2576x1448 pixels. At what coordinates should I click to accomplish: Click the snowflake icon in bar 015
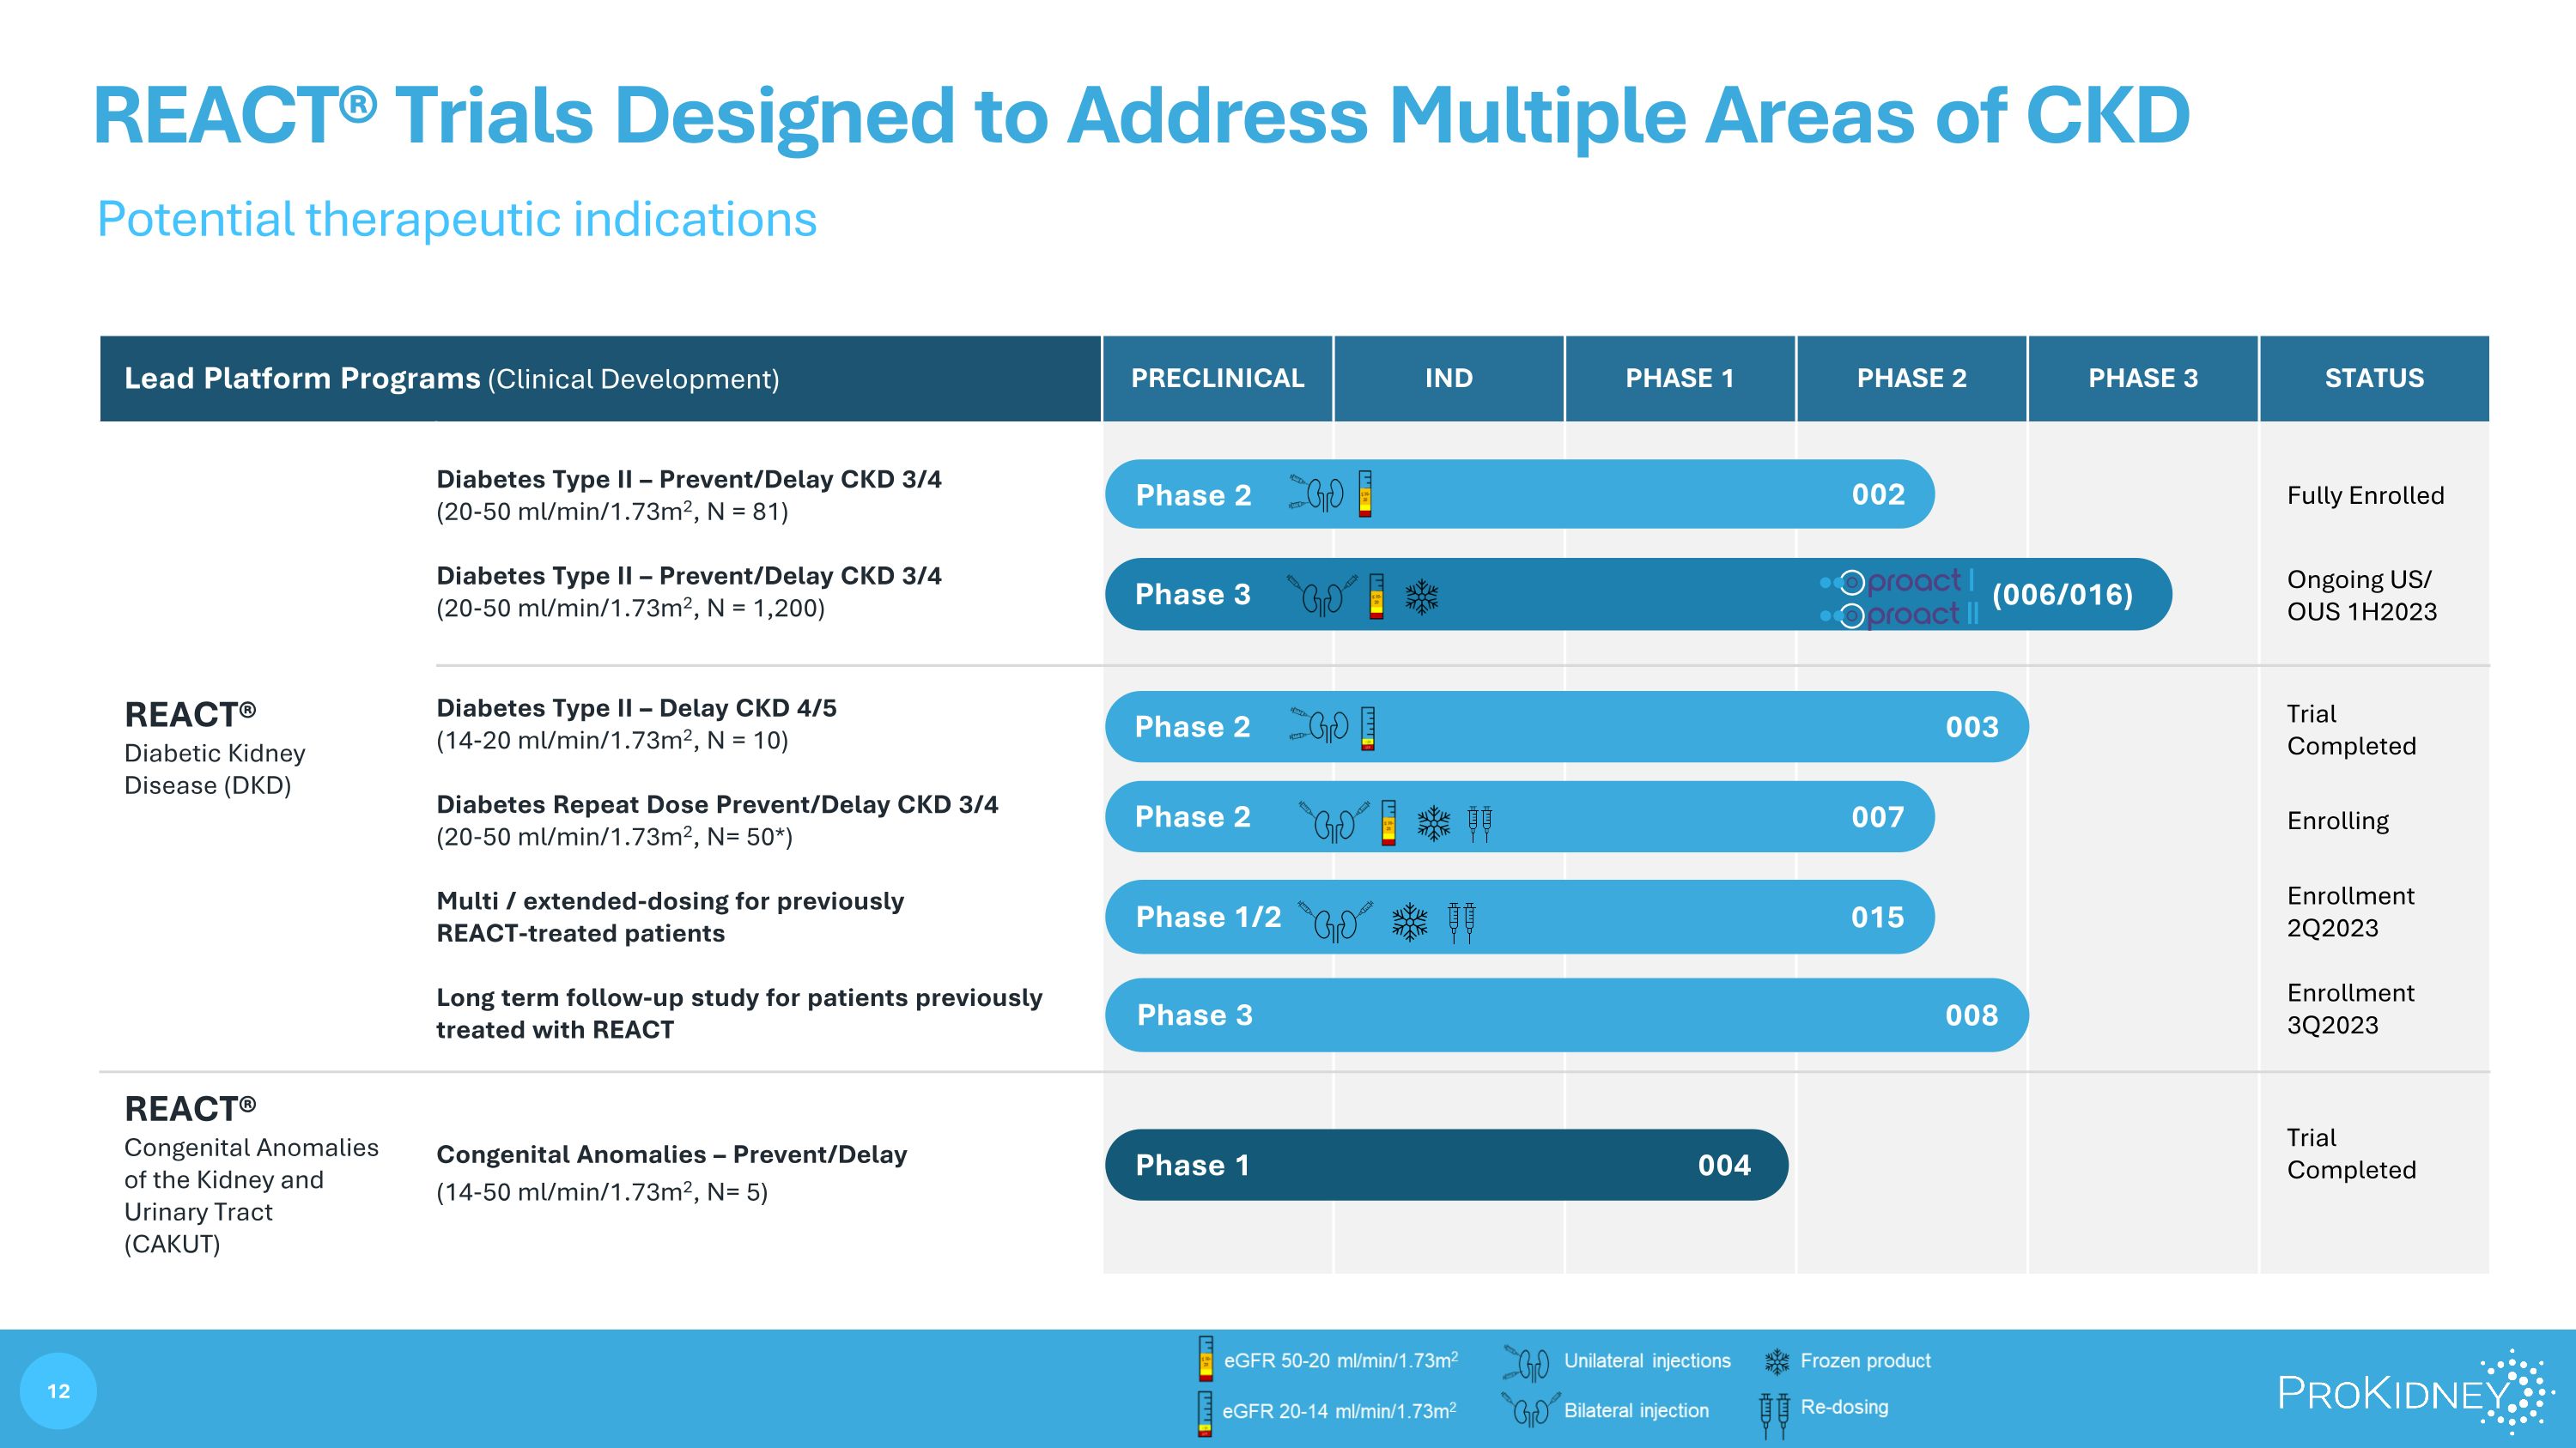click(x=1410, y=923)
